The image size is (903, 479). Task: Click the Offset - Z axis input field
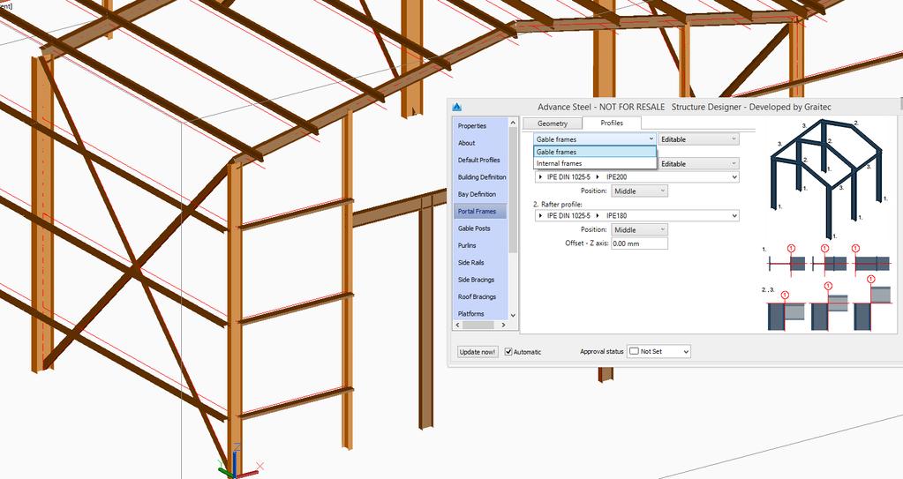click(x=639, y=243)
